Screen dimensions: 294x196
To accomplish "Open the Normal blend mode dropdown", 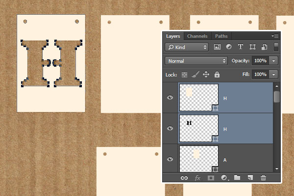I will [x=196, y=61].
